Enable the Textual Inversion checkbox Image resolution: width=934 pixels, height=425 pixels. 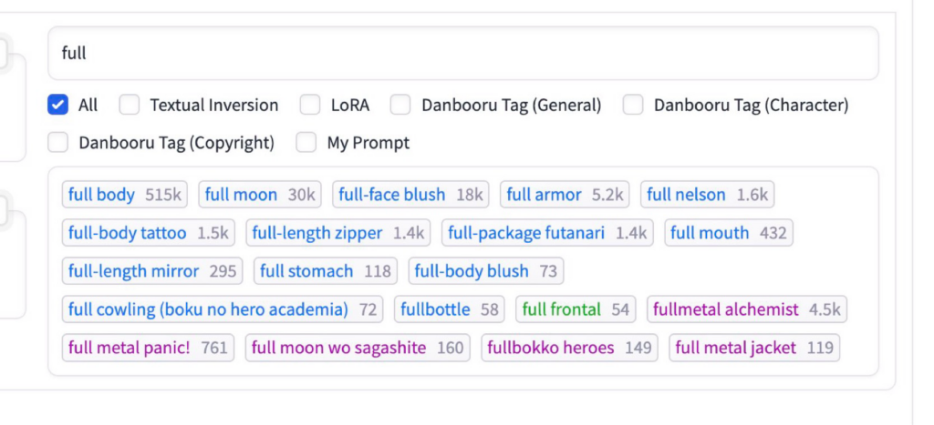click(x=130, y=105)
